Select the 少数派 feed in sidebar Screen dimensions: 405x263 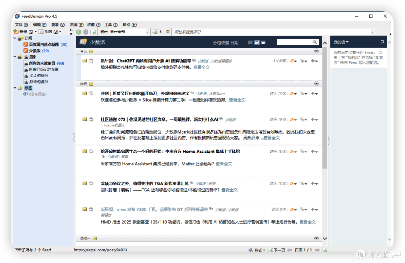pos(36,51)
